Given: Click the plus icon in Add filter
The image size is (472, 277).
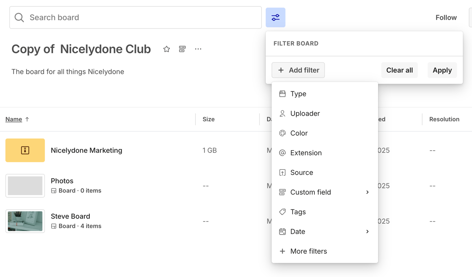Looking at the screenshot, I should tap(281, 70).
